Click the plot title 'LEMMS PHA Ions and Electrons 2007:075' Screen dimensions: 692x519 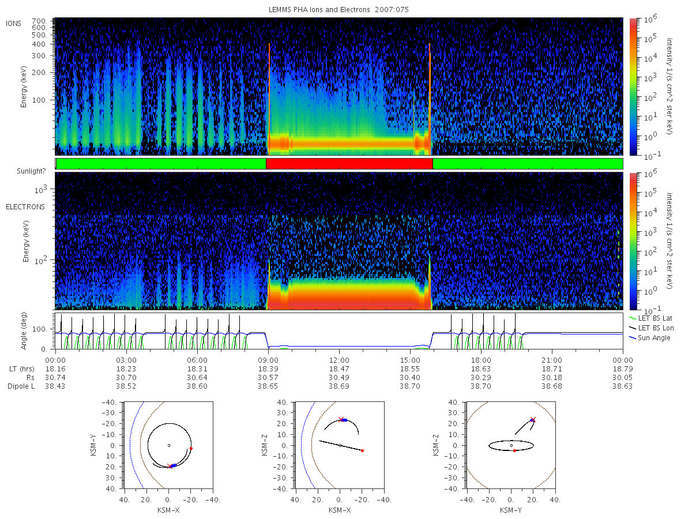(x=339, y=10)
